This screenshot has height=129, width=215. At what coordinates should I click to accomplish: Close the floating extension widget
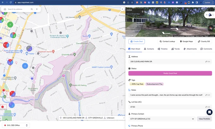pyautogui.click(x=207, y=15)
